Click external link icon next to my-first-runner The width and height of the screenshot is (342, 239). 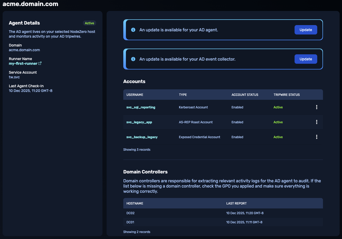pyautogui.click(x=40, y=63)
